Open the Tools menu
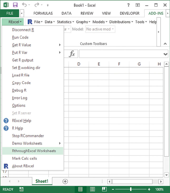The height and width of the screenshot is (193, 170). tap(141, 22)
